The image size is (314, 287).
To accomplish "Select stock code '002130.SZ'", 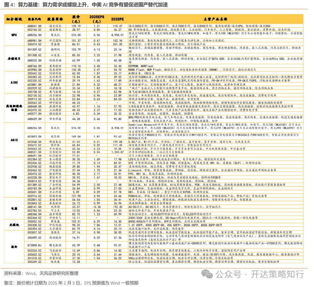I will click(34, 96).
